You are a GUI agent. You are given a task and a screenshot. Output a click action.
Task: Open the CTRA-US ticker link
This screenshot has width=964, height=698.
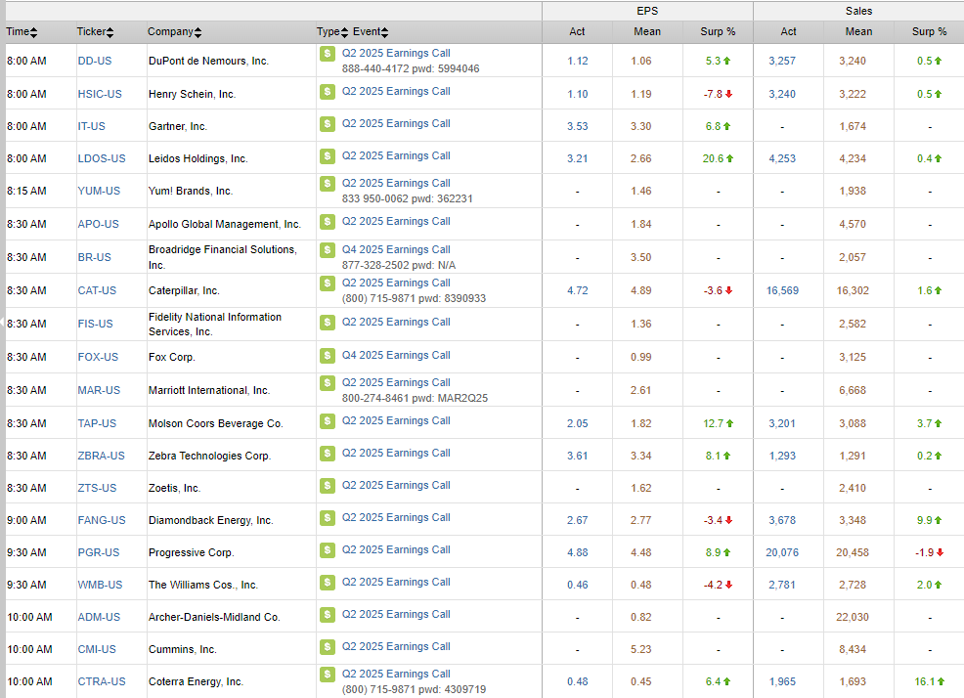coord(102,681)
